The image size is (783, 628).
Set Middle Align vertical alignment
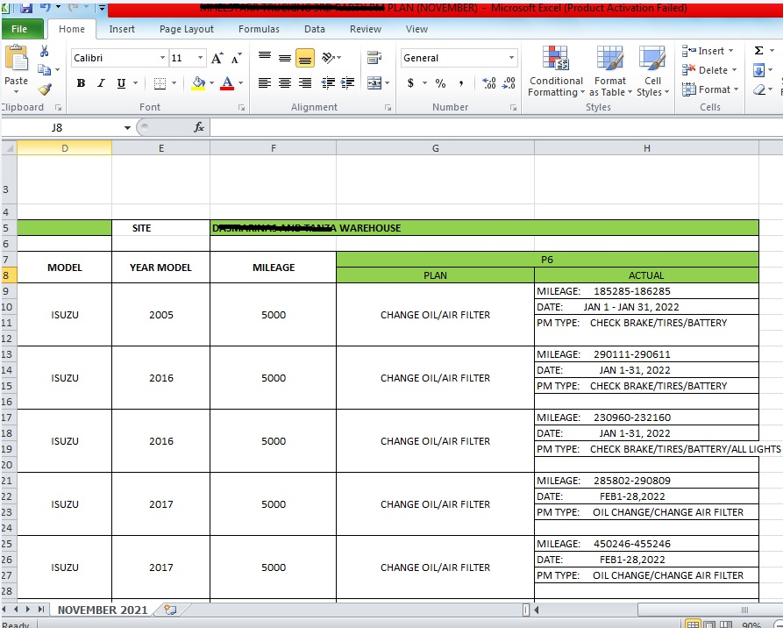pyautogui.click(x=285, y=58)
